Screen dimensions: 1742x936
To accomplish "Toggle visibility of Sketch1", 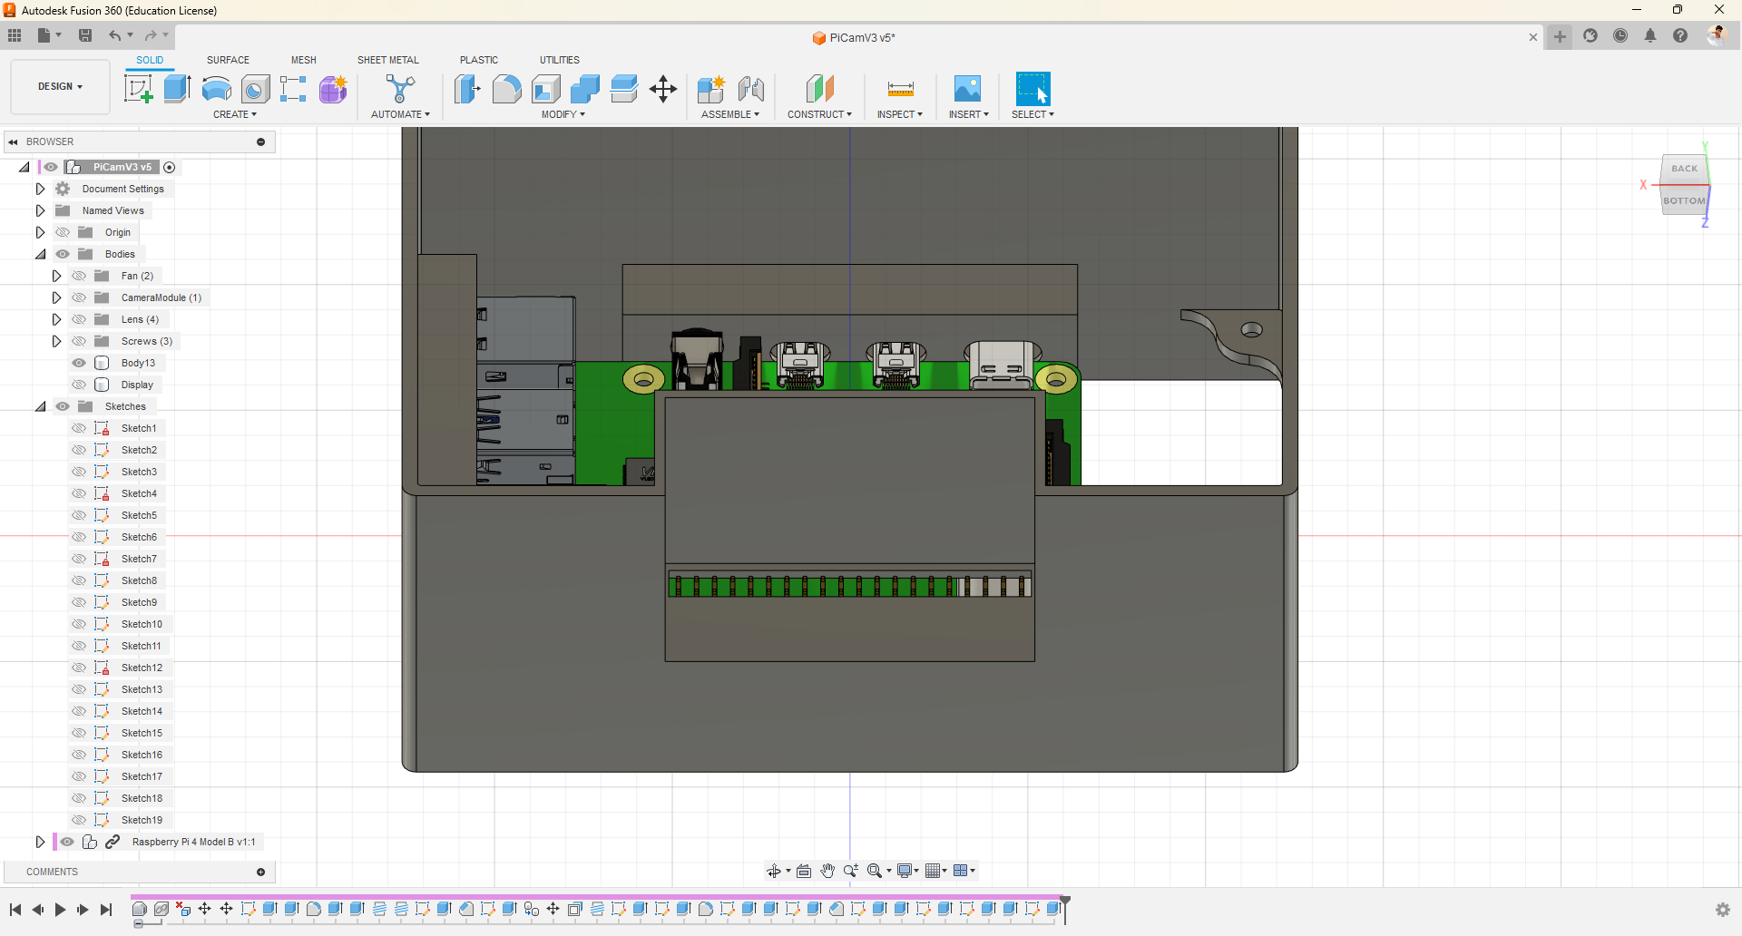I will pyautogui.click(x=79, y=428).
